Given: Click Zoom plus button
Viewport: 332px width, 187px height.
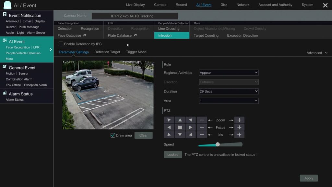Looking at the screenshot, I should click(x=239, y=120).
